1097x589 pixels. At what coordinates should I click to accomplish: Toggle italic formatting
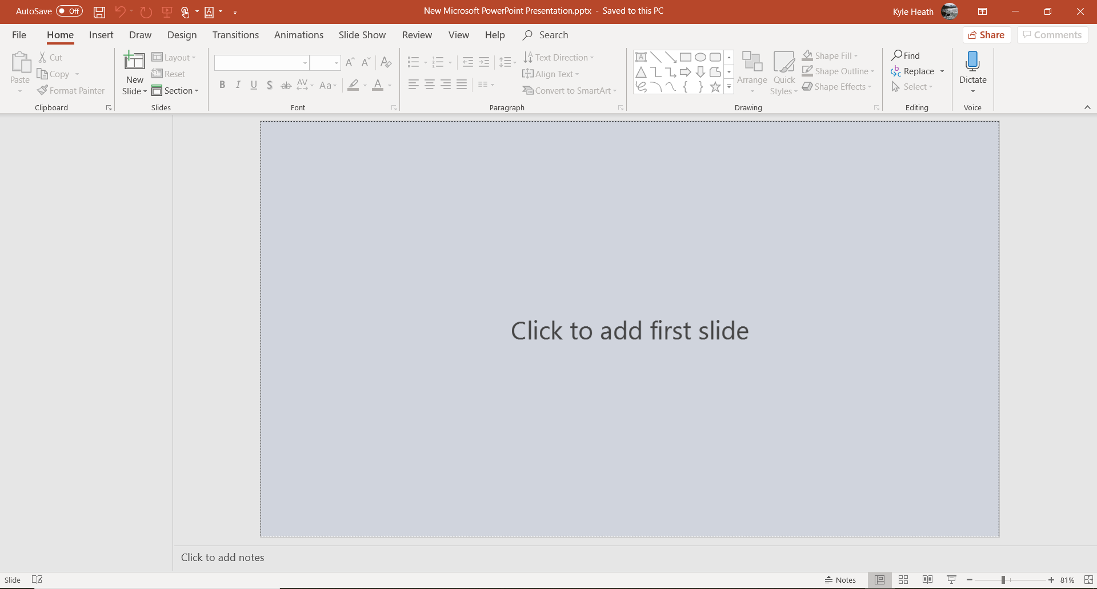click(238, 85)
